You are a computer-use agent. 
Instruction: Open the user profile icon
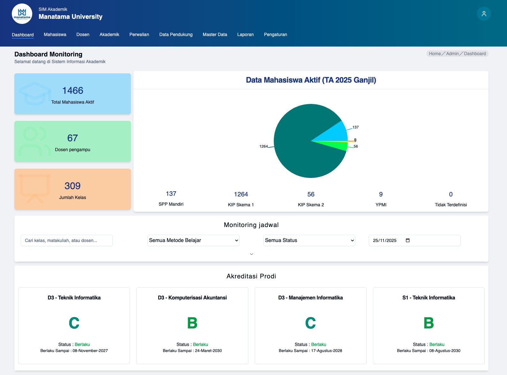point(484,14)
